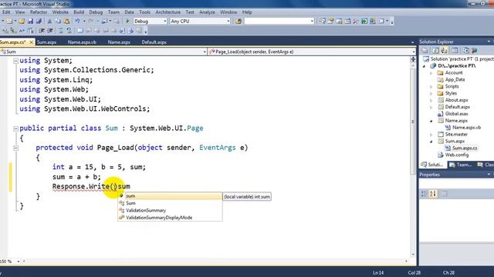Open the find combo box dropdown
Viewport: 494px width, 277px height.
coord(312,21)
